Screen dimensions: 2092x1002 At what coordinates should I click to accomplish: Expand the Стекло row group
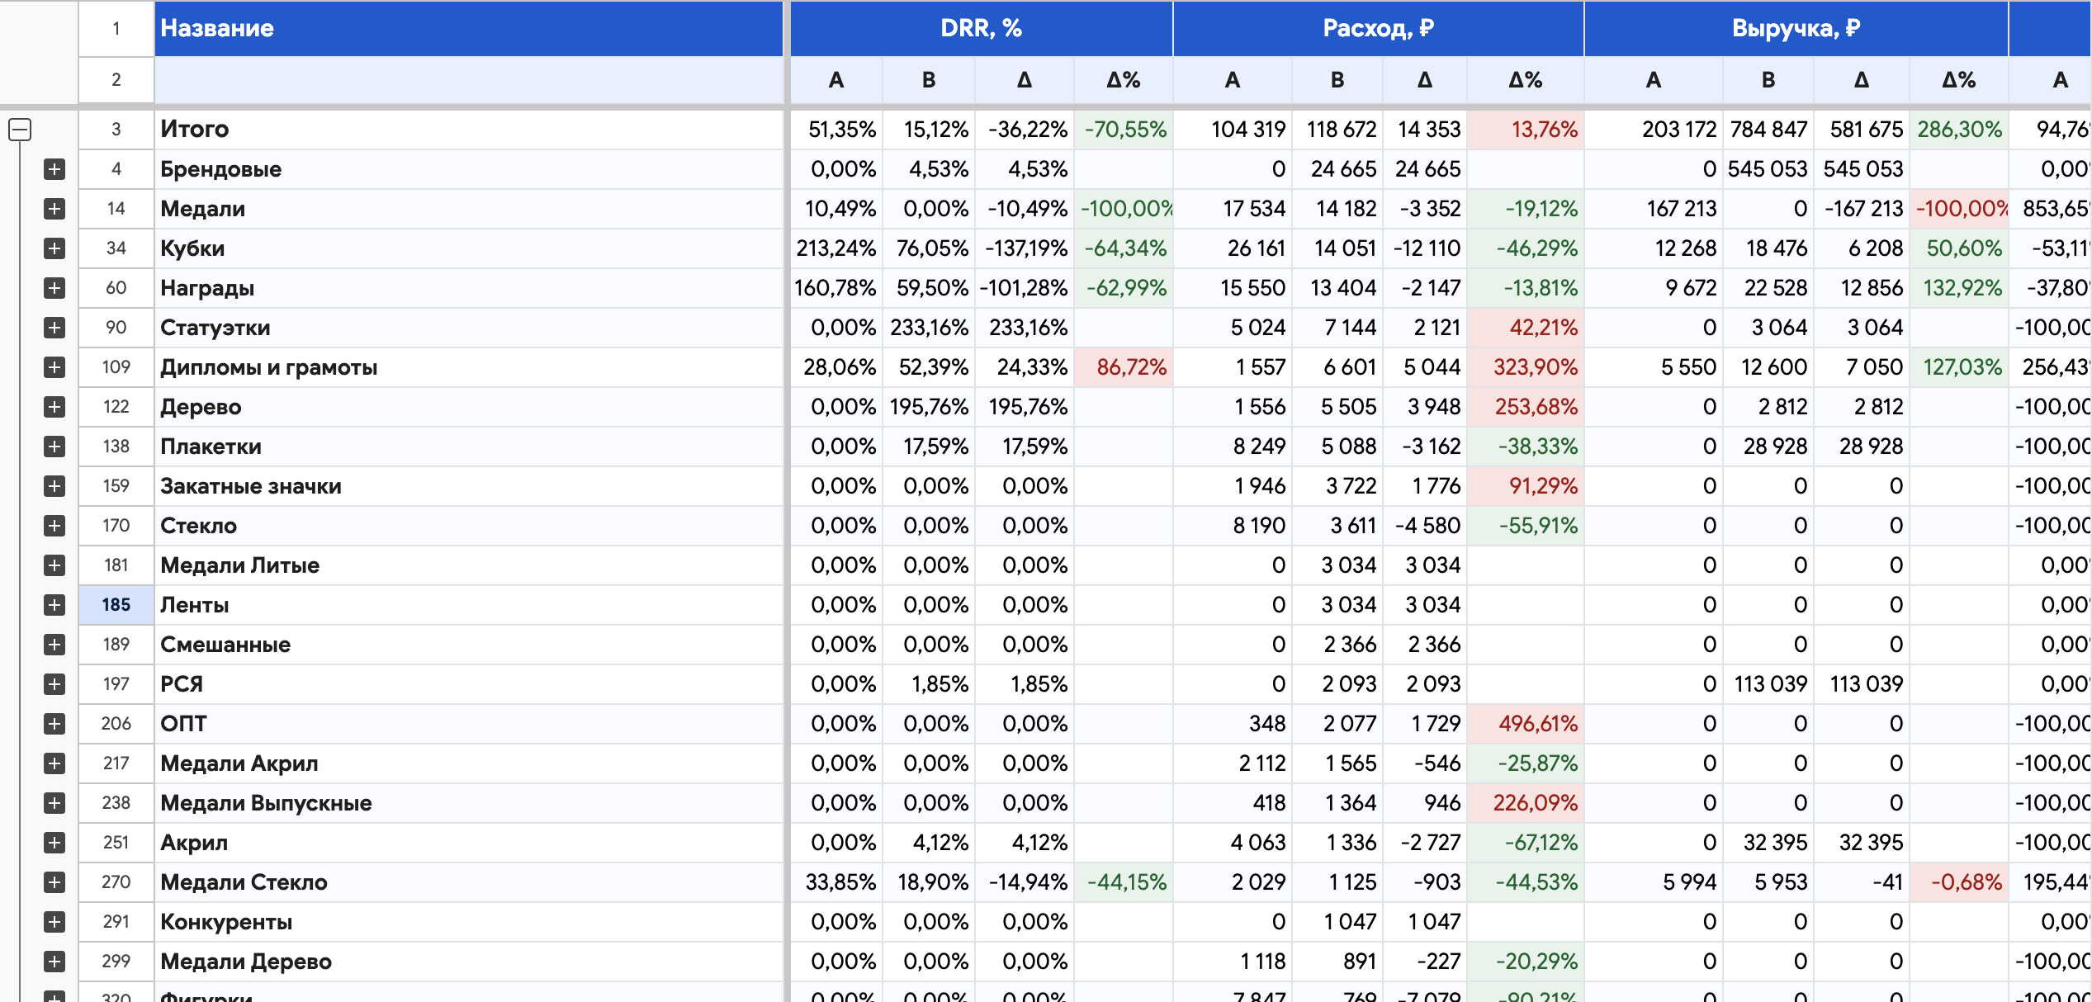(54, 526)
